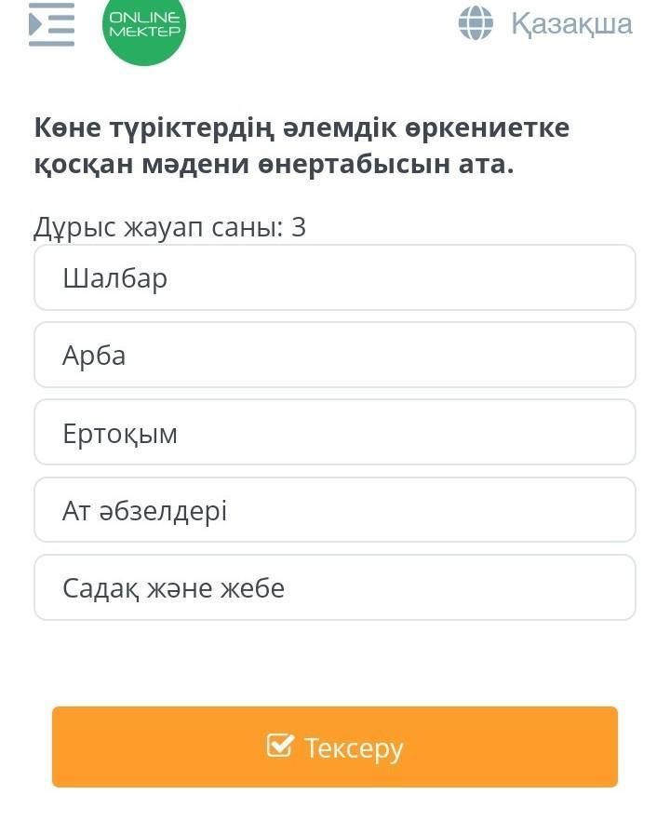Check the Садақ және жебе option
Image resolution: width=670 pixels, height=834 pixels.
[335, 587]
